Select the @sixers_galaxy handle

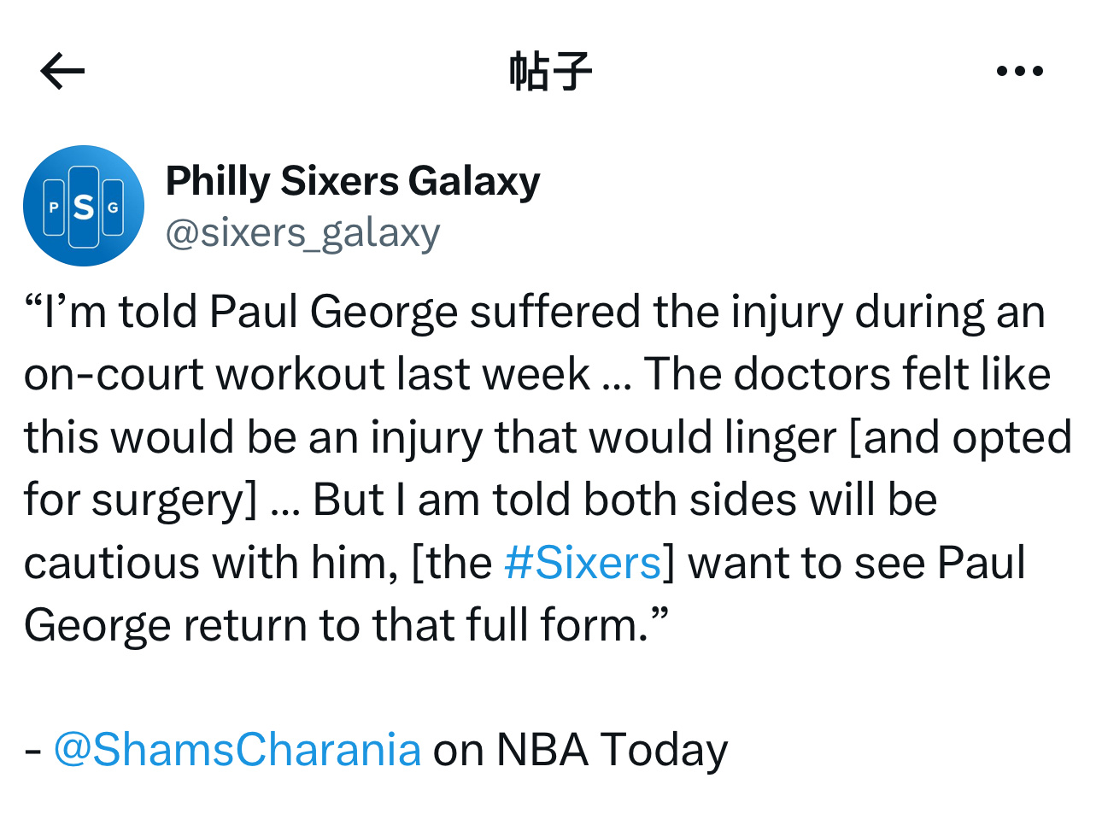(x=302, y=232)
